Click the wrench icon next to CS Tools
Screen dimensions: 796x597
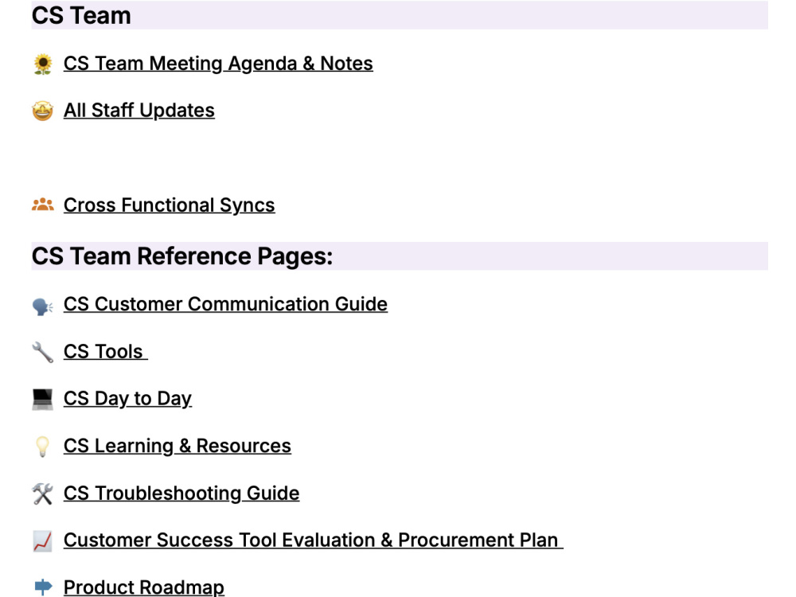pos(43,352)
